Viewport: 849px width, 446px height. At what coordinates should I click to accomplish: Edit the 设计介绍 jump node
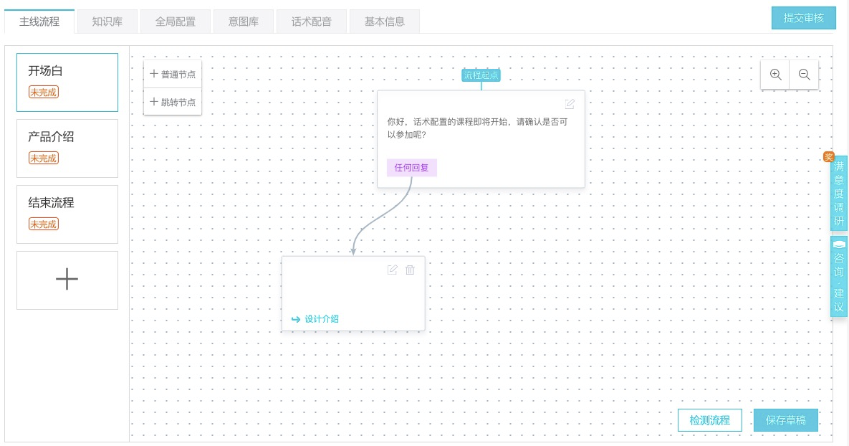[392, 270]
